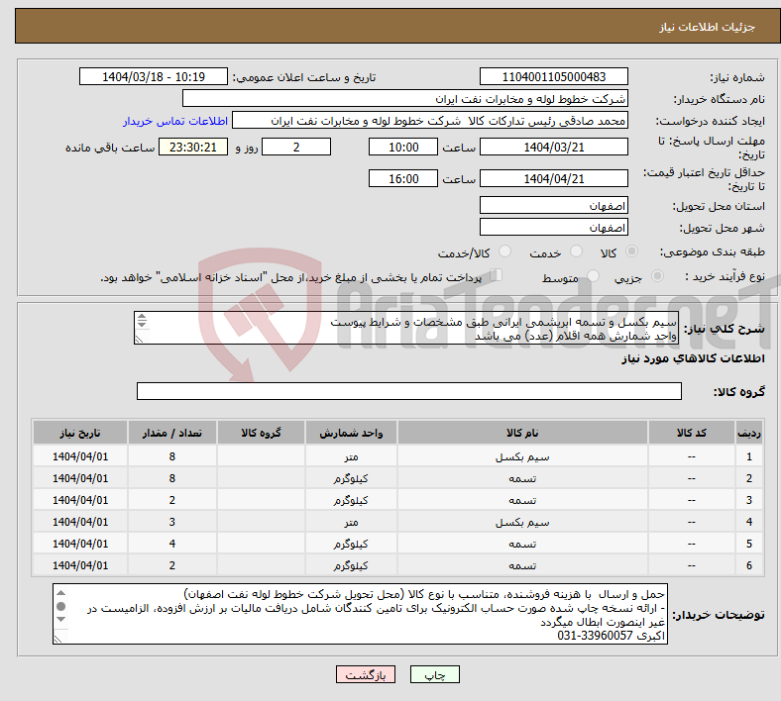Screen dimensions: 781x701
Task: Click سیم بکسل in row 1
Action: tap(522, 456)
